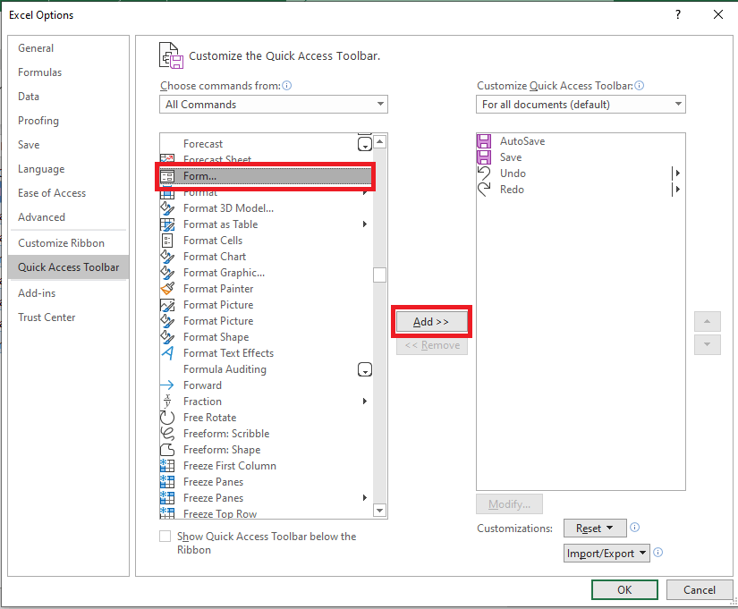Expand the Undo split arrow
Viewport: 738px width, 609px height.
click(x=677, y=173)
